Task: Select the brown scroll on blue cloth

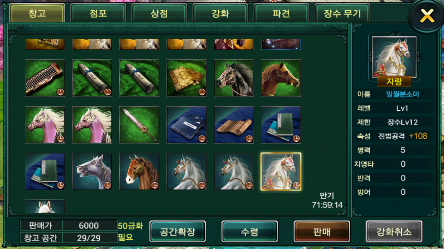Action: point(234,125)
